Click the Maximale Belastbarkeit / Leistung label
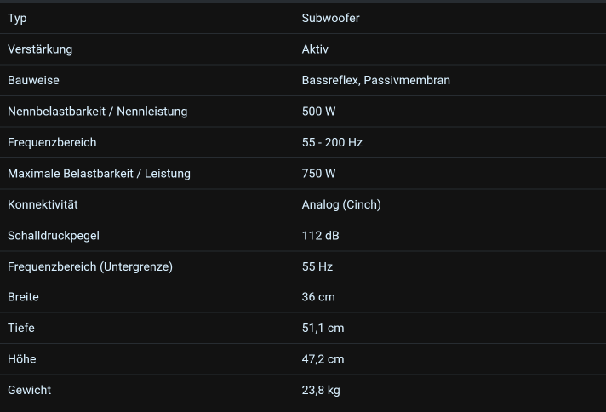The width and height of the screenshot is (606, 412). [x=99, y=174]
